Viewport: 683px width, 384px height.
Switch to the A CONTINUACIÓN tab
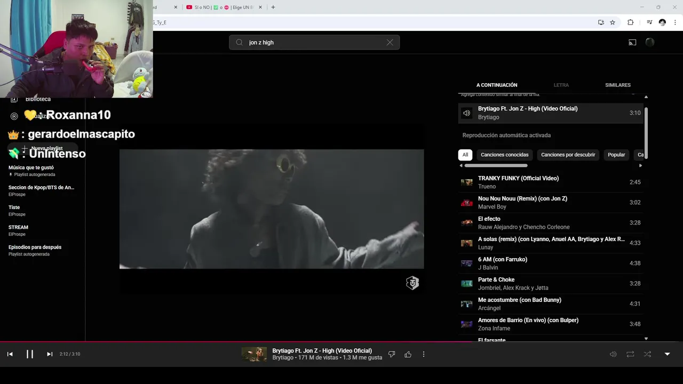(x=497, y=85)
